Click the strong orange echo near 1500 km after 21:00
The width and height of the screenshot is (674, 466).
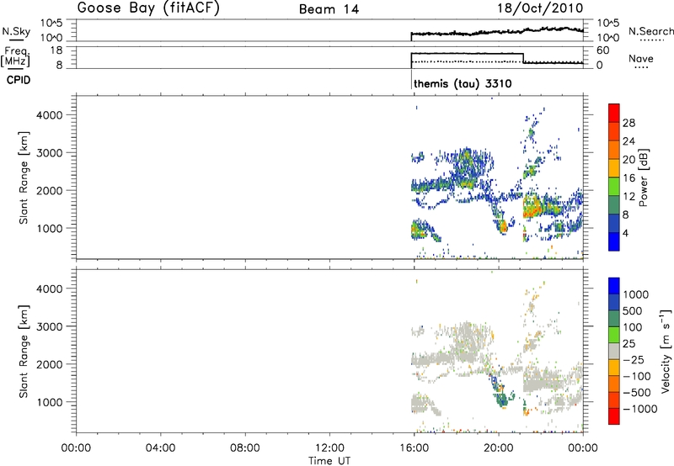(533, 210)
